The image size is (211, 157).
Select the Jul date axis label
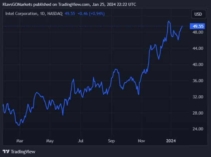point(80,141)
